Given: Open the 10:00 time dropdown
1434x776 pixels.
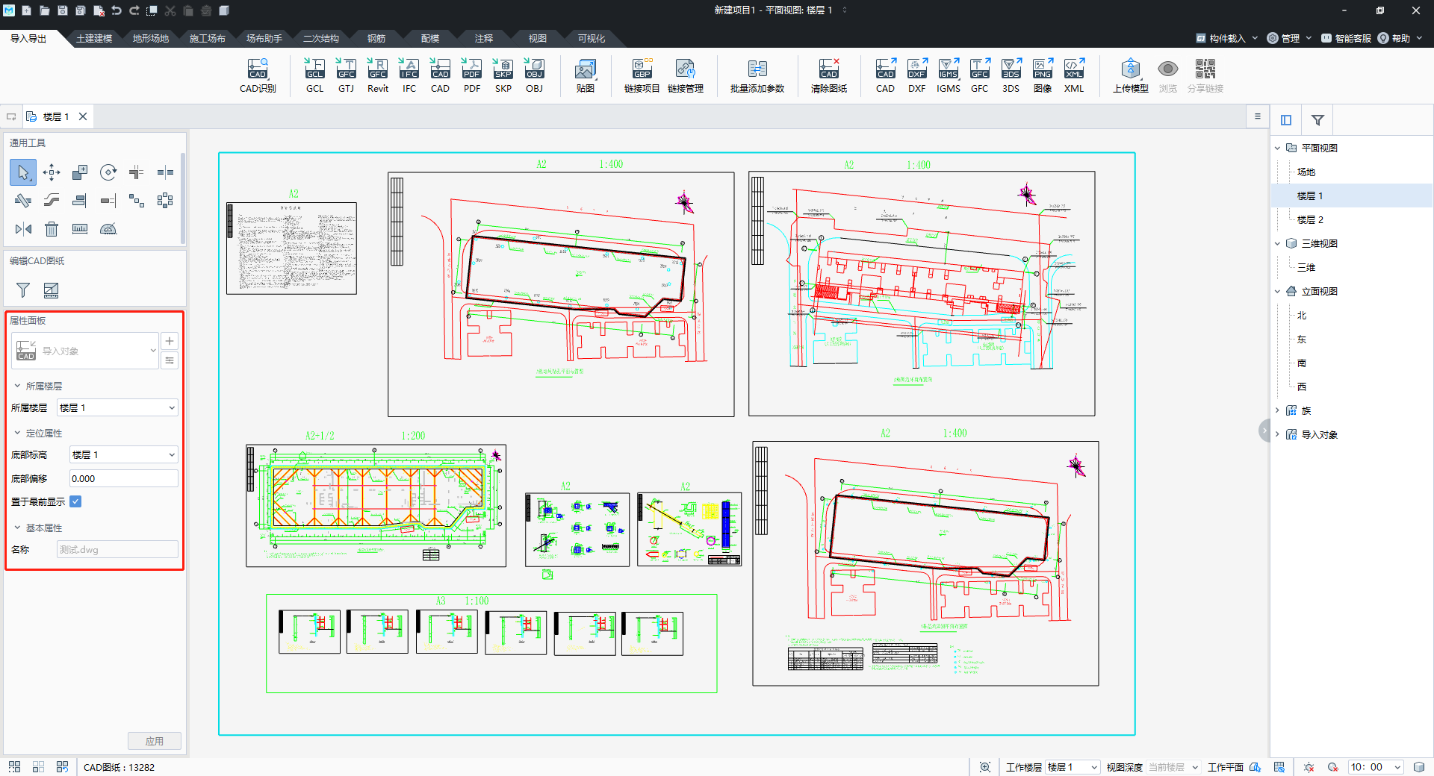Looking at the screenshot, I should tap(1376, 767).
